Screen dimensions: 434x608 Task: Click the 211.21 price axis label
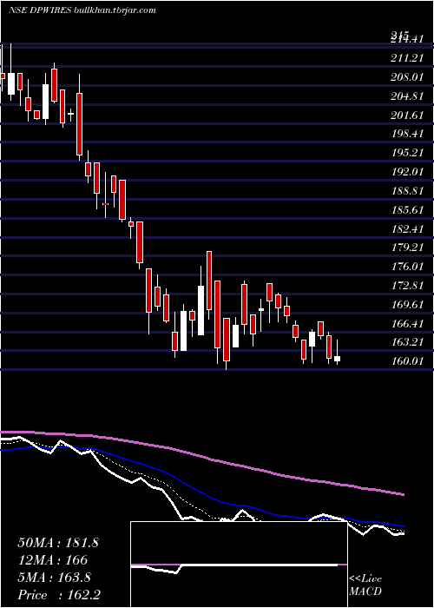[x=406, y=58]
